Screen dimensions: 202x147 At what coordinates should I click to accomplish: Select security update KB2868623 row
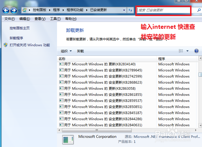(x=128, y=82)
